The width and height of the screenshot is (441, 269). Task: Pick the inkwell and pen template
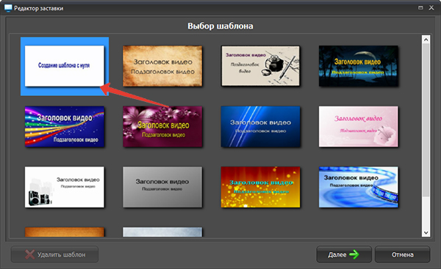tap(260, 66)
